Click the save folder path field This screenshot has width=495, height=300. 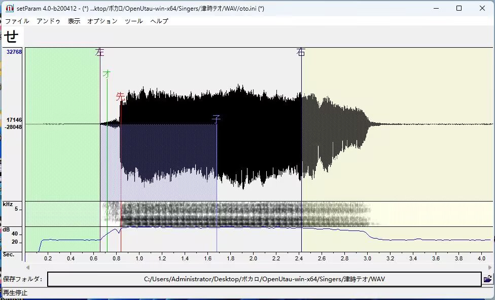pos(265,279)
